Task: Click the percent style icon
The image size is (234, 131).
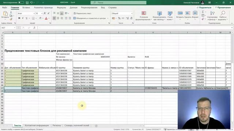Action: [x=119, y=18]
